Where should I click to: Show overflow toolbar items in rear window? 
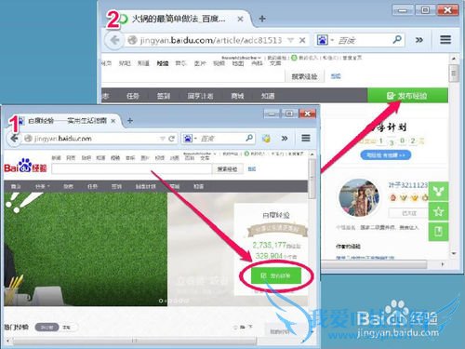pyautogui.click(x=419, y=40)
